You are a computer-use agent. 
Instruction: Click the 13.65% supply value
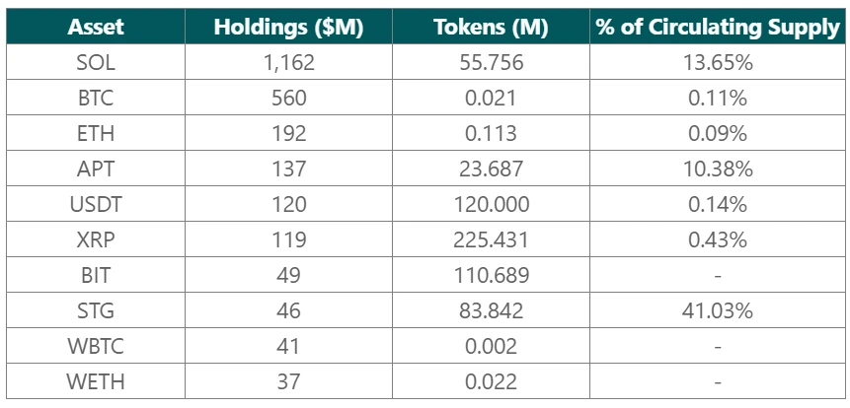pos(717,62)
